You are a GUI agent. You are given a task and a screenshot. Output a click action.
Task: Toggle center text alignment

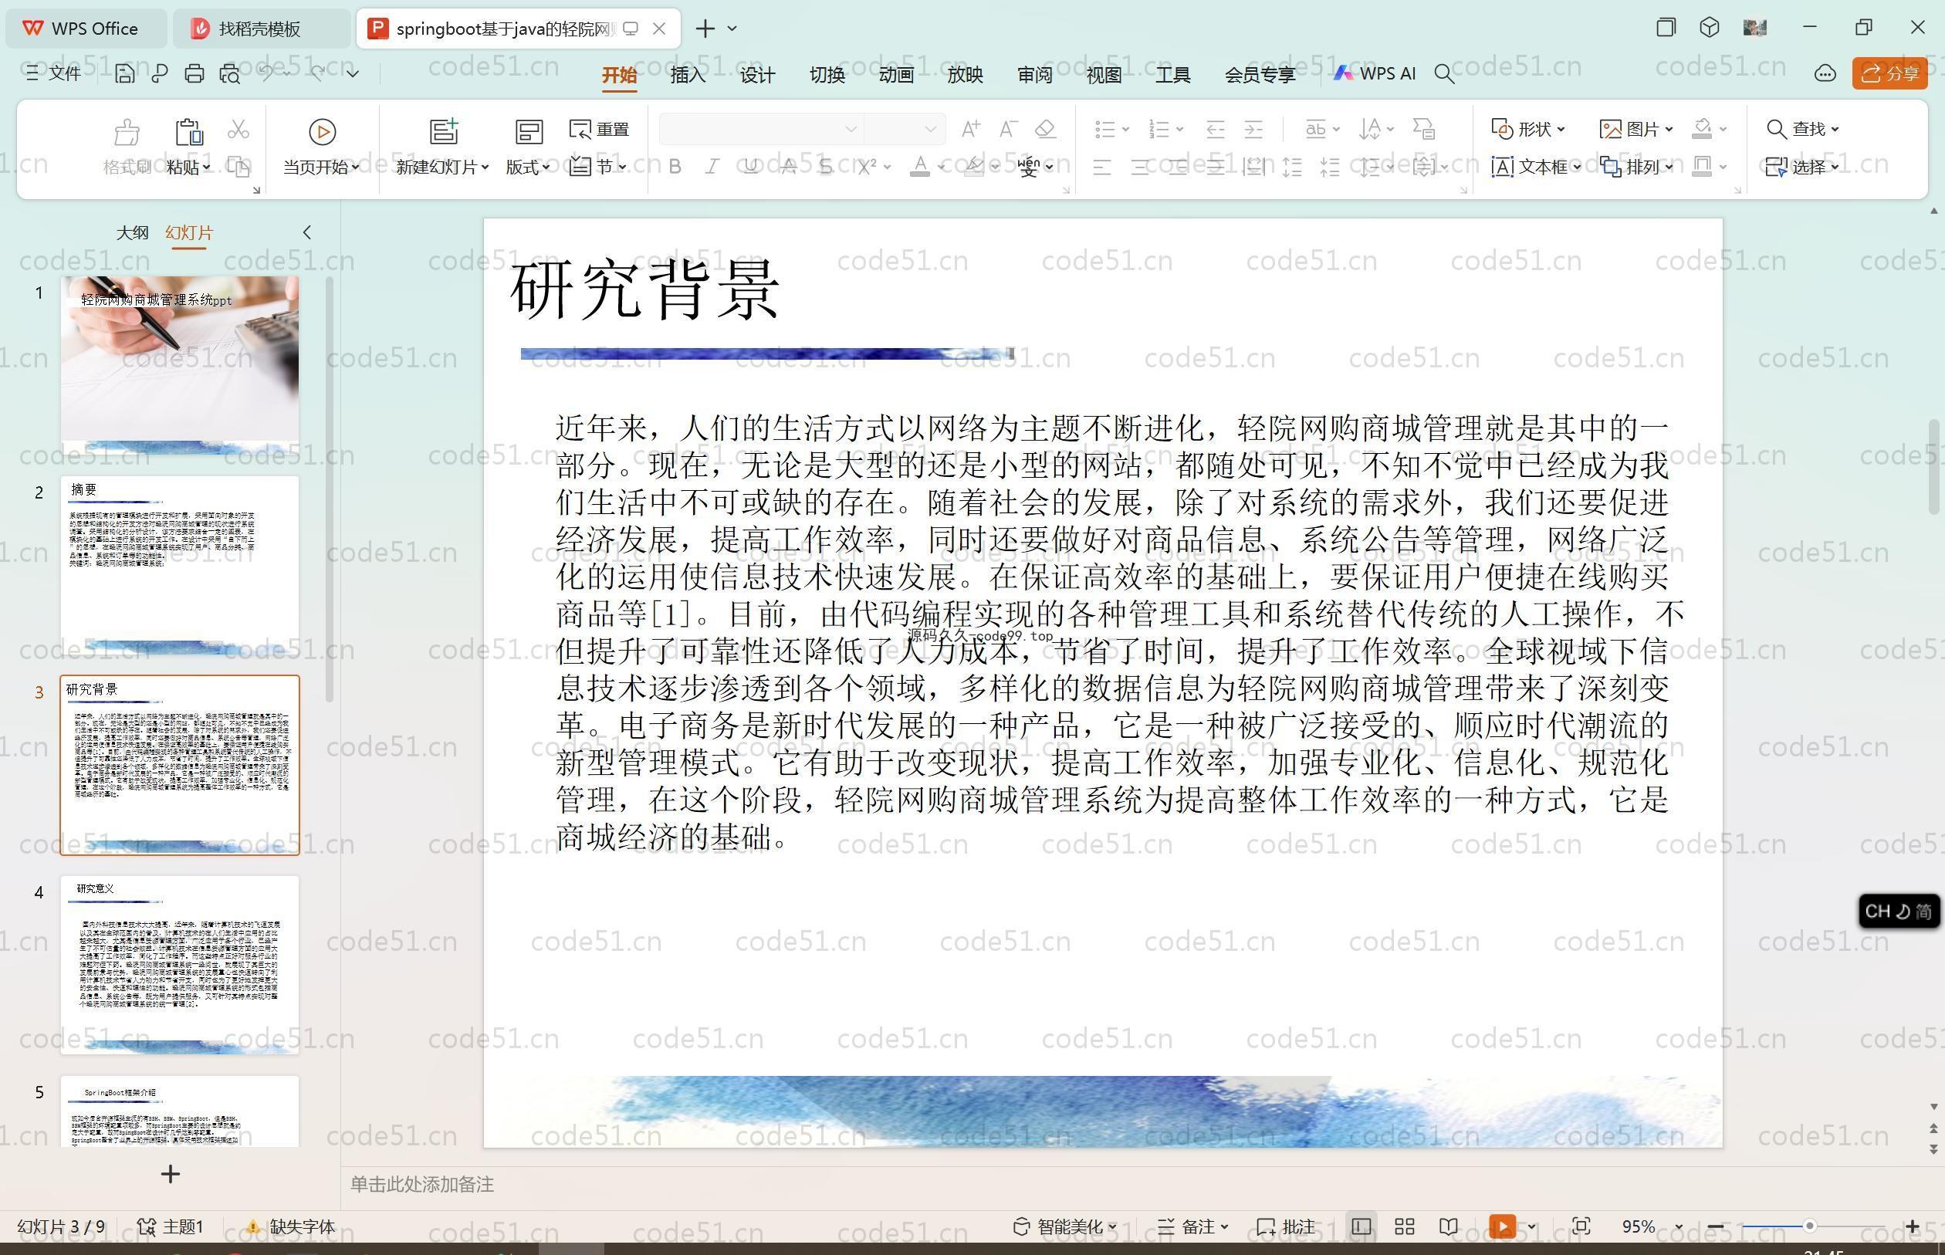[1140, 168]
